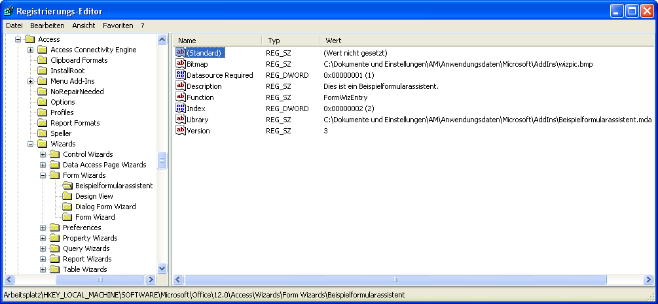This screenshot has height=304, width=658.
Task: Click the Bitmap string value icon
Action: click(181, 63)
